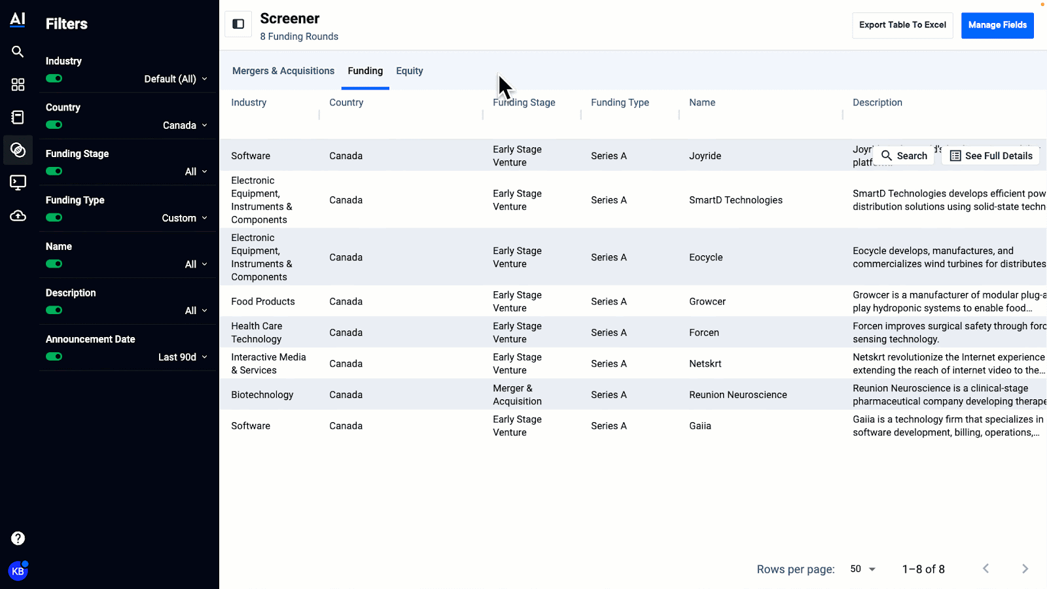
Task: Switch to the Equity tab
Action: (x=409, y=71)
